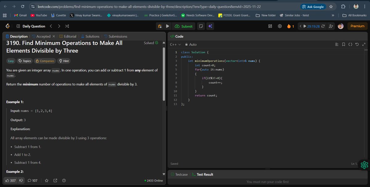This screenshot has height=187, width=370.
Task: Like the problem thumbs up 307
Action: click(x=10, y=181)
